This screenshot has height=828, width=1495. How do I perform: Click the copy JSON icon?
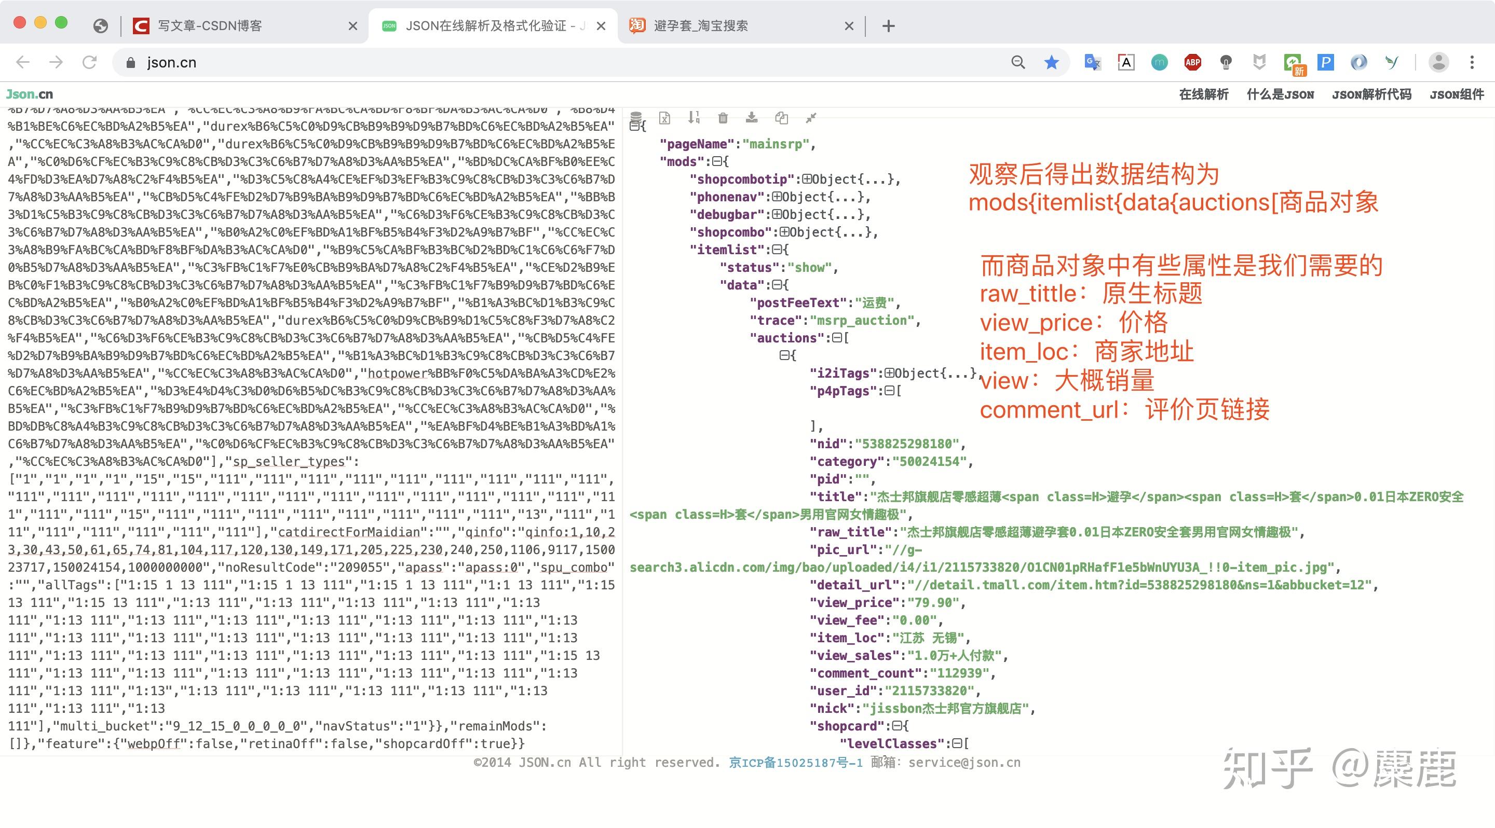point(782,118)
